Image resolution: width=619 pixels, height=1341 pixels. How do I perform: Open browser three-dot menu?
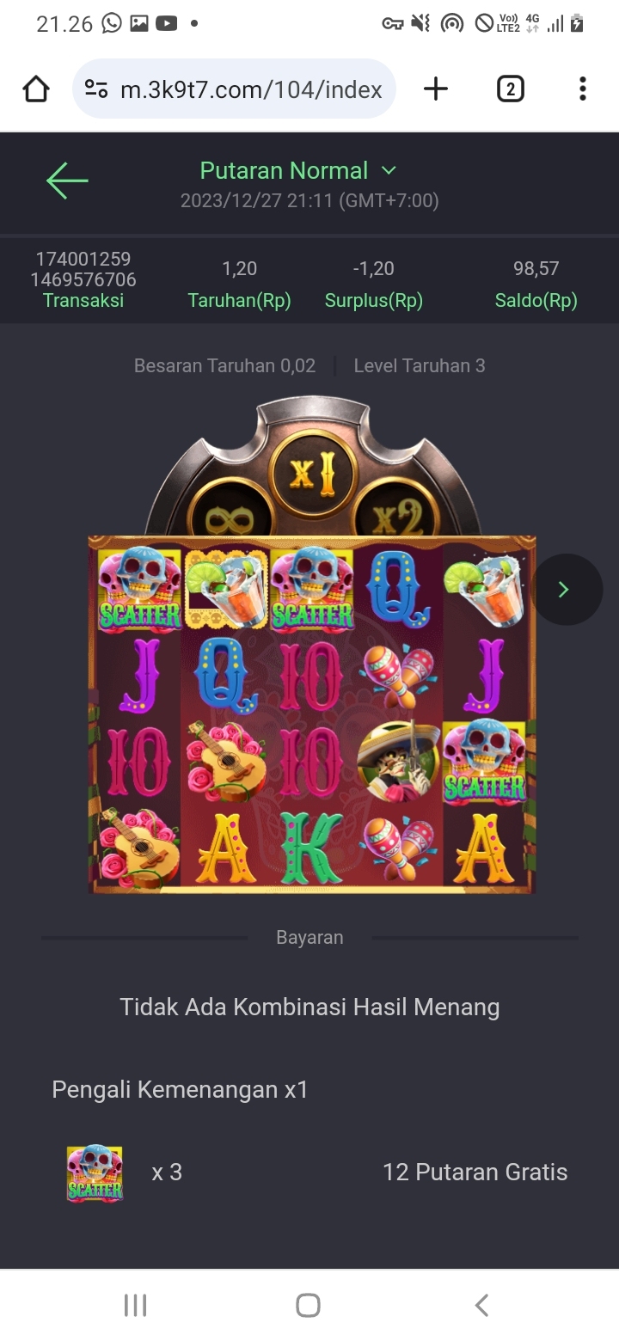[x=583, y=89]
